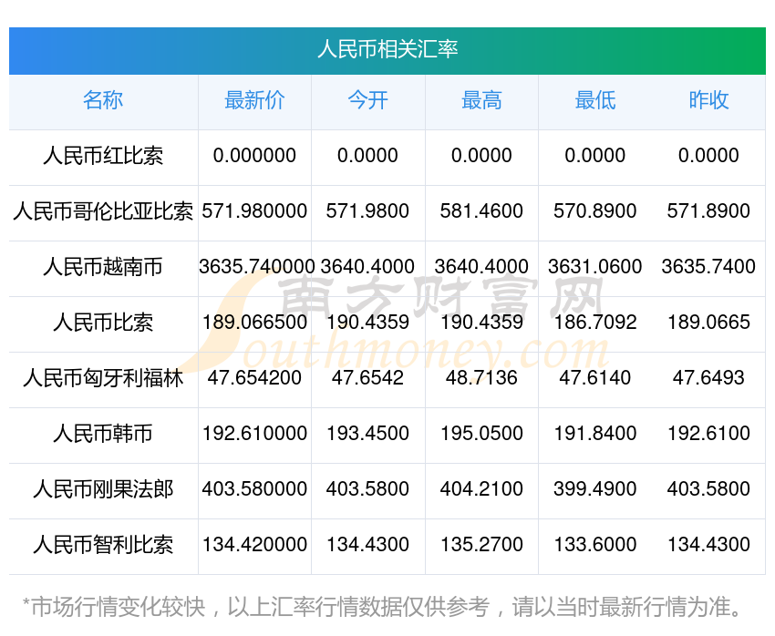Click the 人民币相关汇率 table title
Viewport: 775px width, 636px height.
387,49
